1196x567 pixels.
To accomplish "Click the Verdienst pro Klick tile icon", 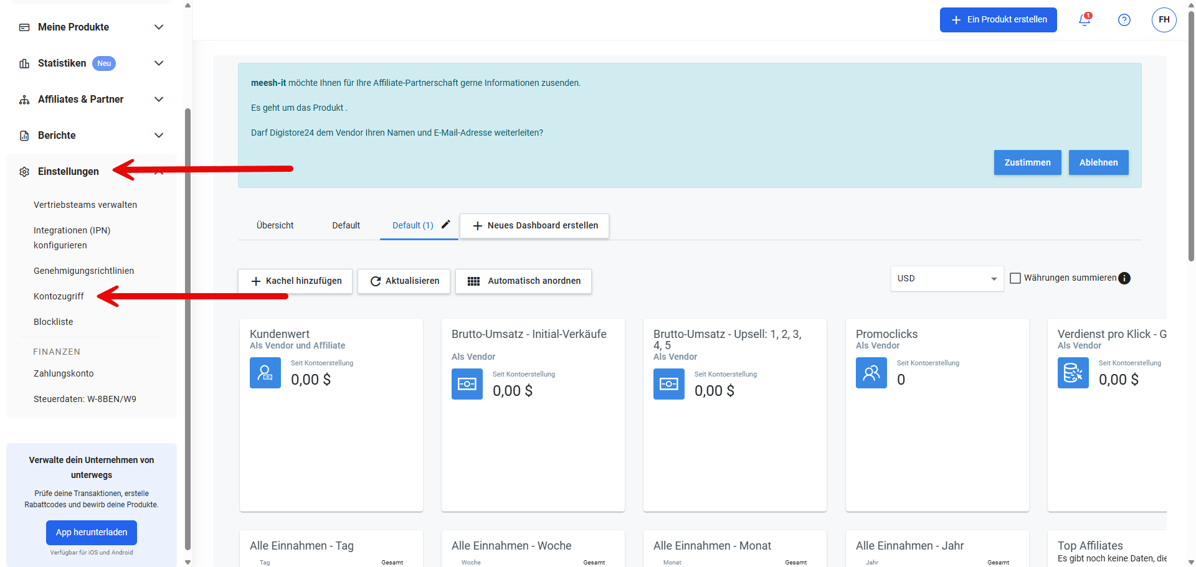I will click(1073, 373).
